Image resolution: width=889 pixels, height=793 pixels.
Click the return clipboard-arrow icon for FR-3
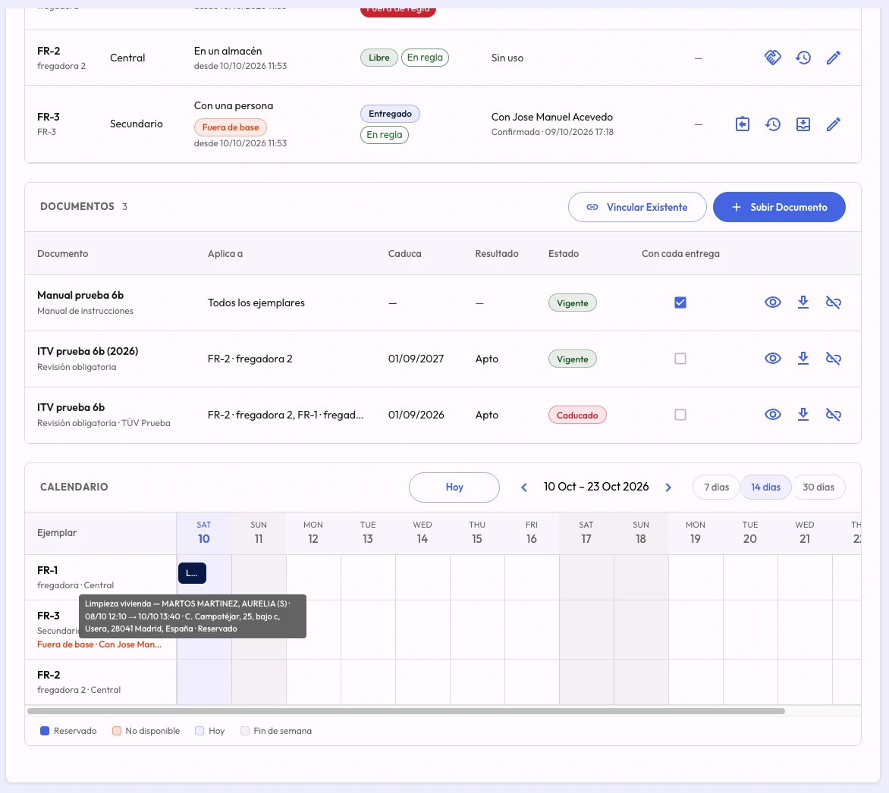(742, 124)
